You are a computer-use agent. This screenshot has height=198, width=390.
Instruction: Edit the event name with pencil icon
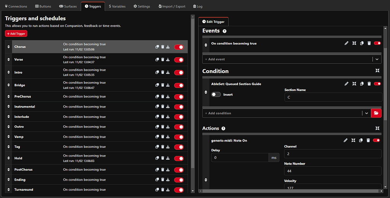pyautogui.click(x=347, y=43)
